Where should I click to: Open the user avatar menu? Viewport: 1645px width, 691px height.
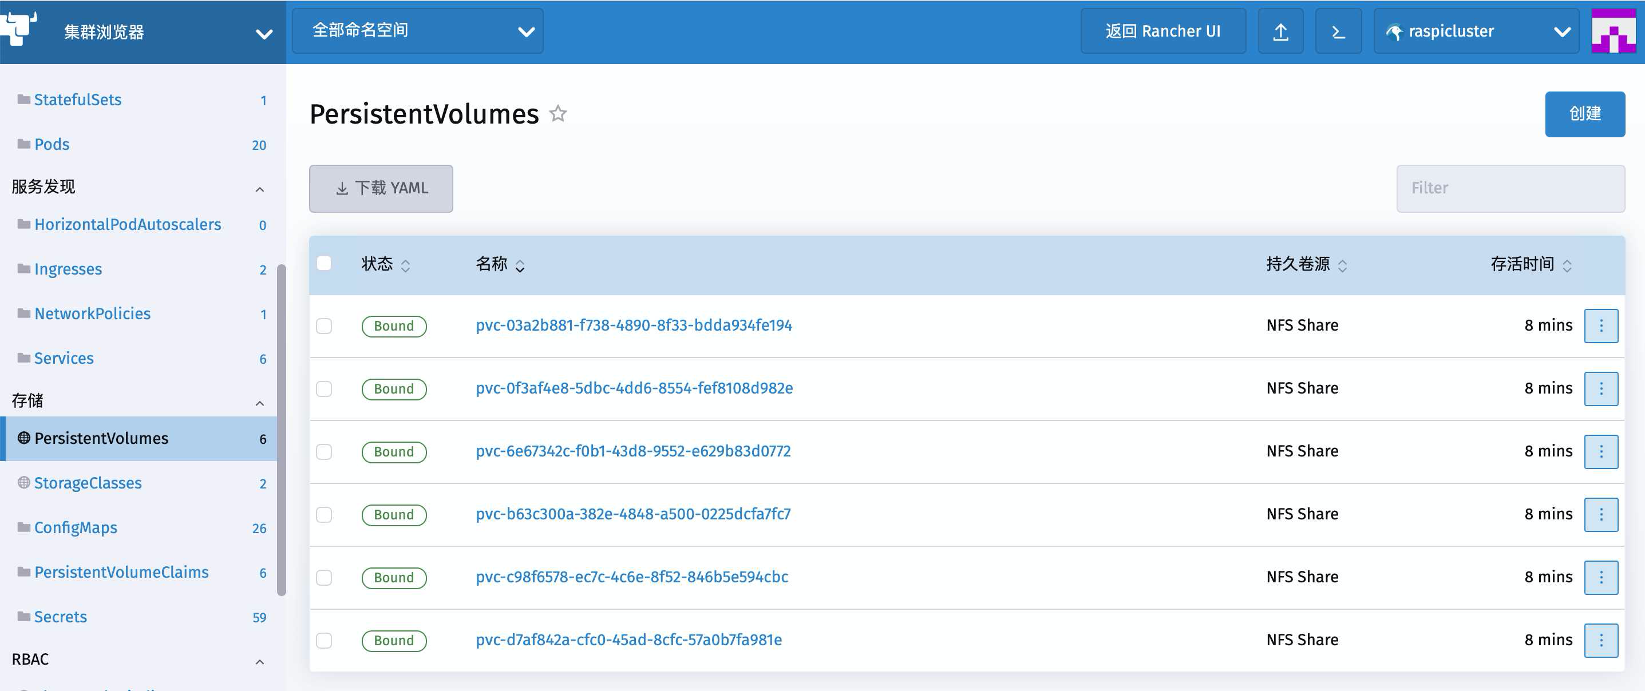(1613, 31)
